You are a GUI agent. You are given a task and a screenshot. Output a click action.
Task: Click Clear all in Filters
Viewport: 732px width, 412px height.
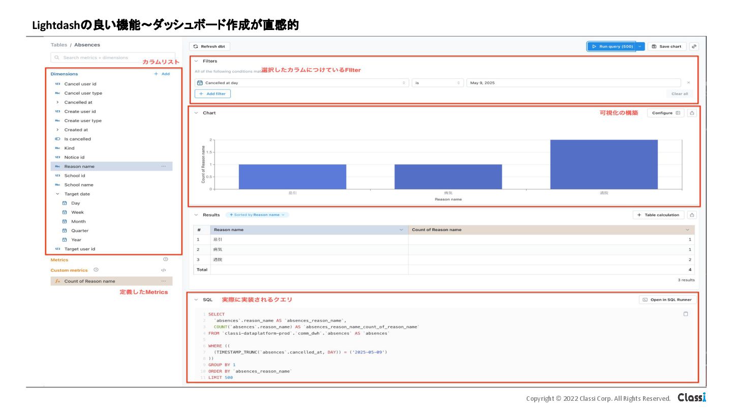pos(680,94)
